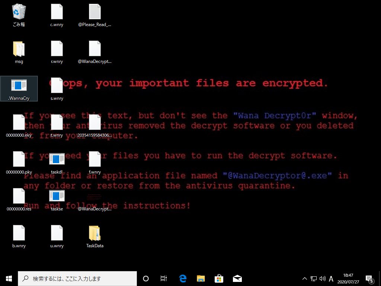
Task: Open the Action Center notifications
Action: point(369,278)
